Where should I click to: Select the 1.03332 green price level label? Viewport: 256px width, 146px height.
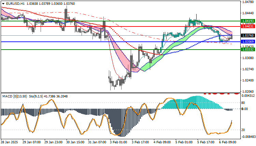[x=248, y=49]
